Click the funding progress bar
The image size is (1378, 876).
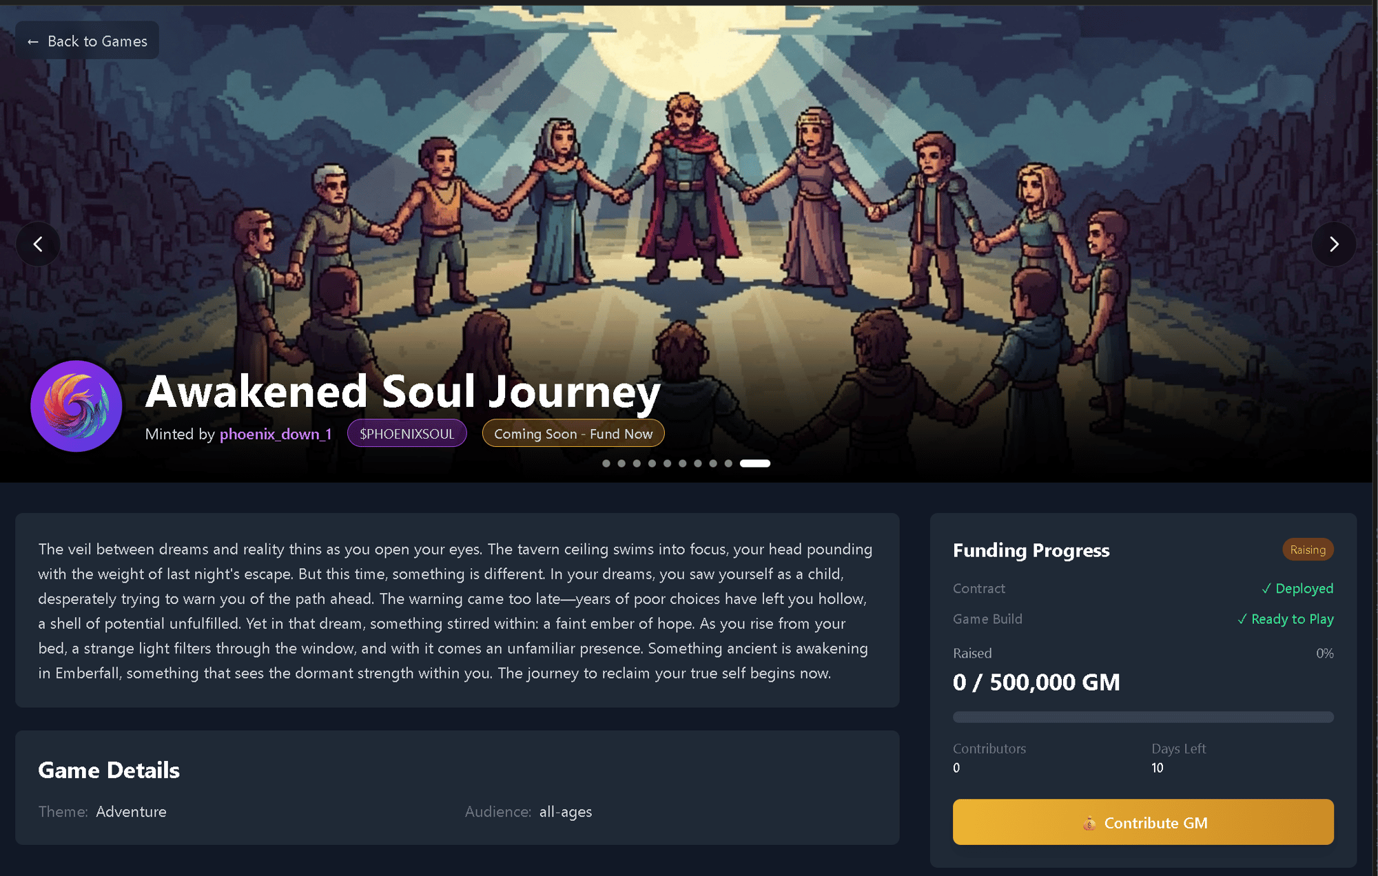tap(1143, 716)
